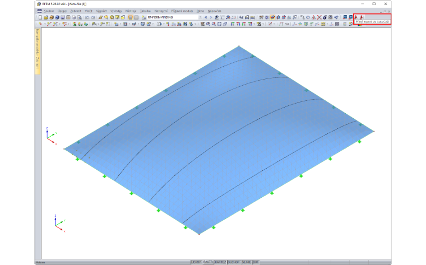Screen dimensions: 426x265
Task: Toggle DXF background layer in status bar
Action: pyautogui.click(x=256, y=262)
